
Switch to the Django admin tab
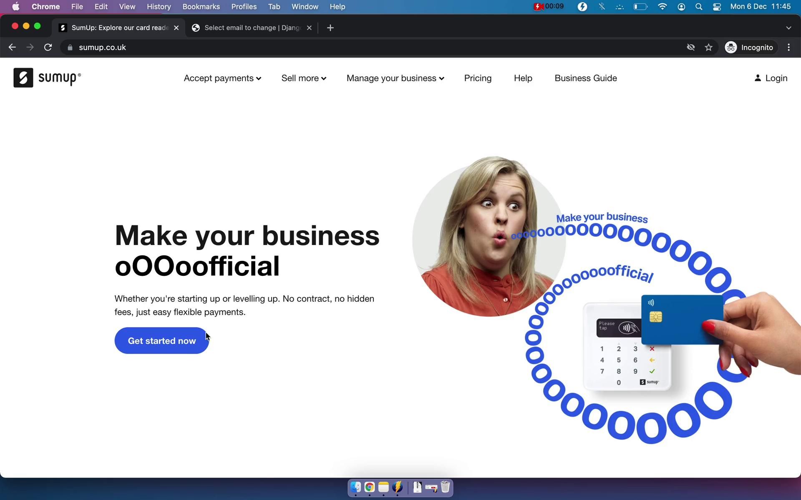pyautogui.click(x=252, y=28)
